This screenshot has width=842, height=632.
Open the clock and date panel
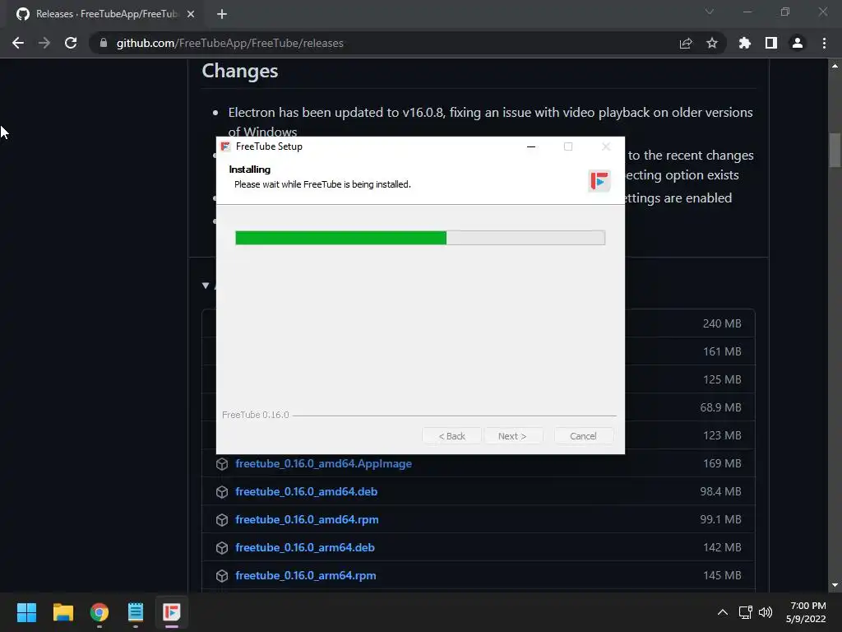tap(807, 612)
